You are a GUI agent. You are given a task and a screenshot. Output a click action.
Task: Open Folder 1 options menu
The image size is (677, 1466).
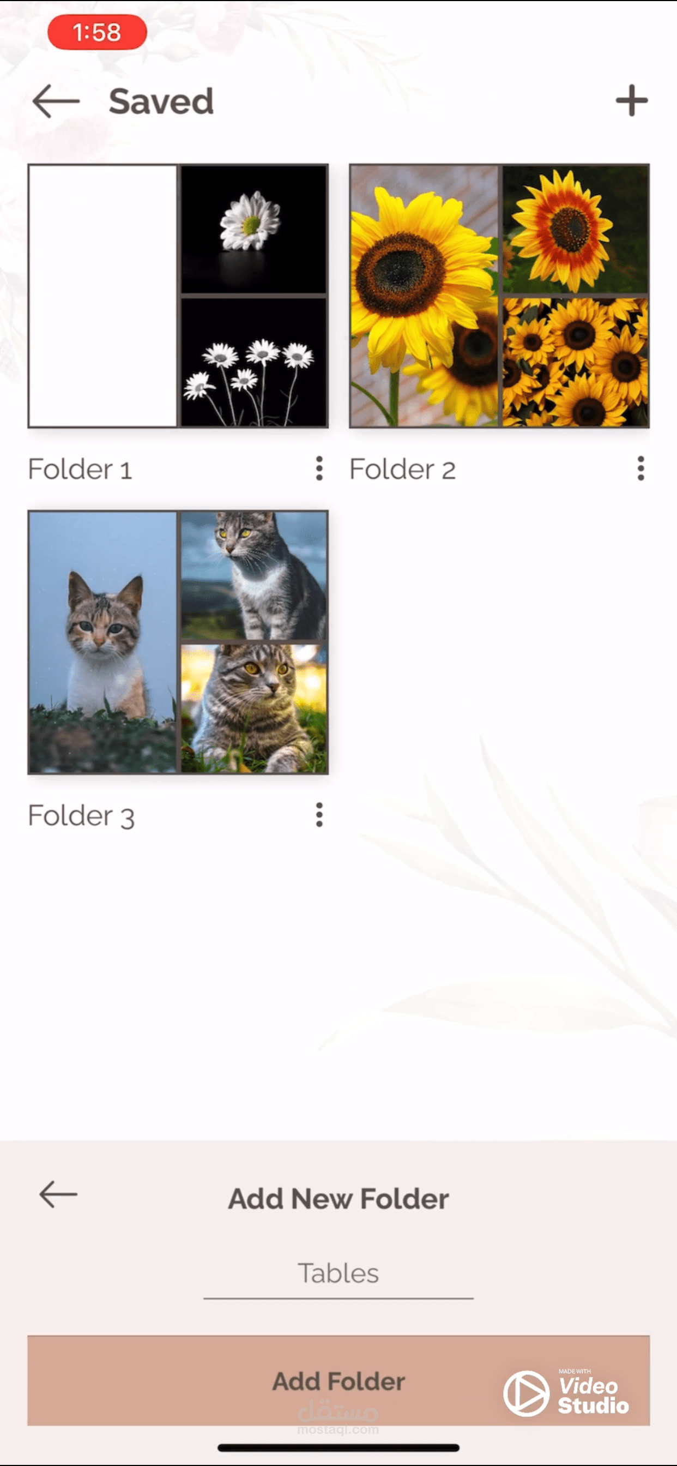[319, 468]
